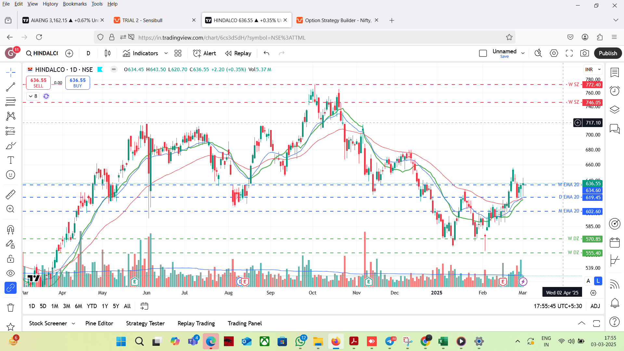
Task: Click the 636.55 SELL button
Action: pos(38,83)
